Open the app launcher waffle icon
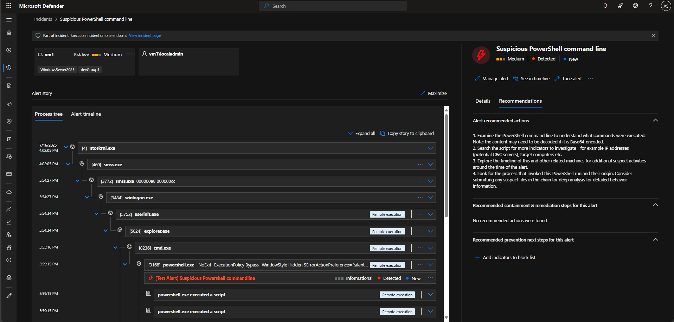This screenshot has width=674, height=322. point(9,6)
